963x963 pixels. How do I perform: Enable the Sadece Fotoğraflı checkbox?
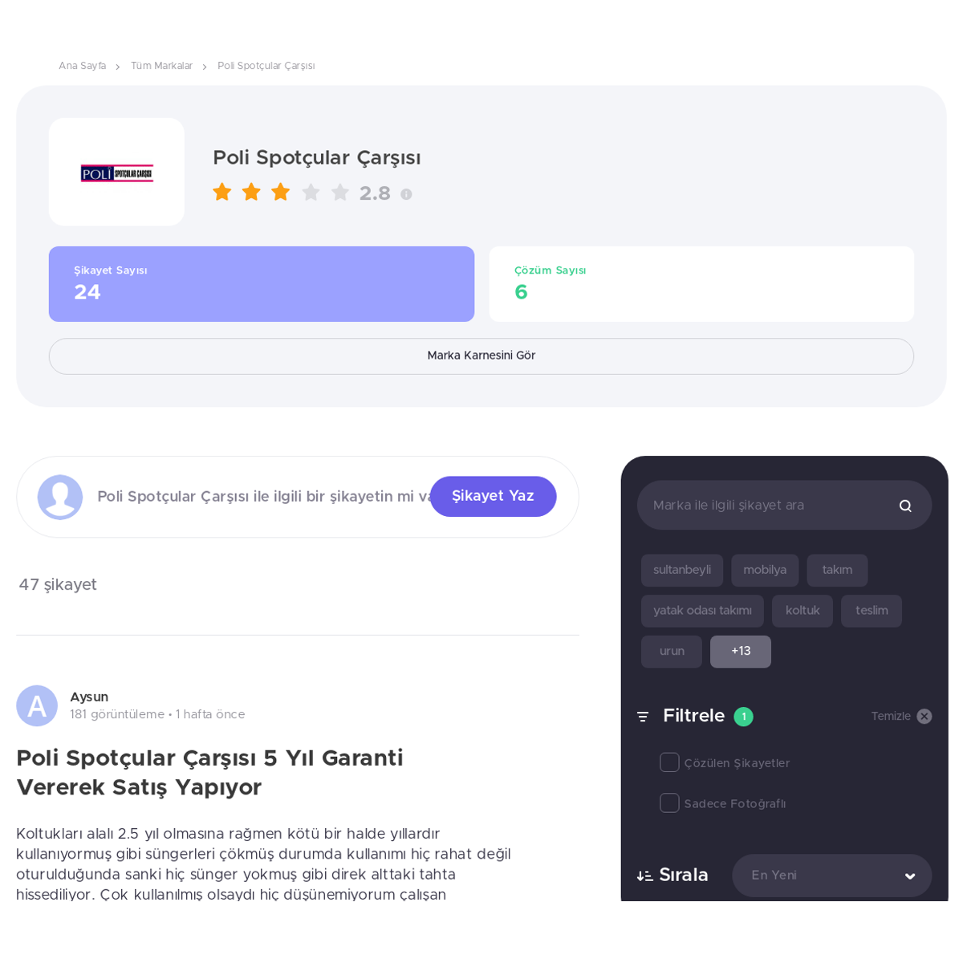(x=669, y=802)
